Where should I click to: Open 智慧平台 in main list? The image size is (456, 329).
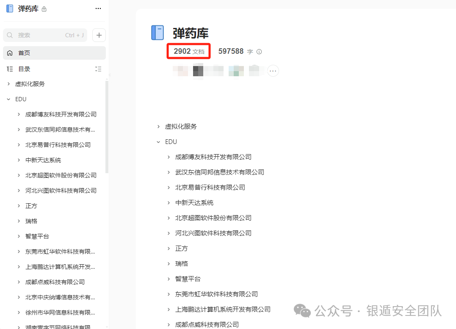[188, 279]
